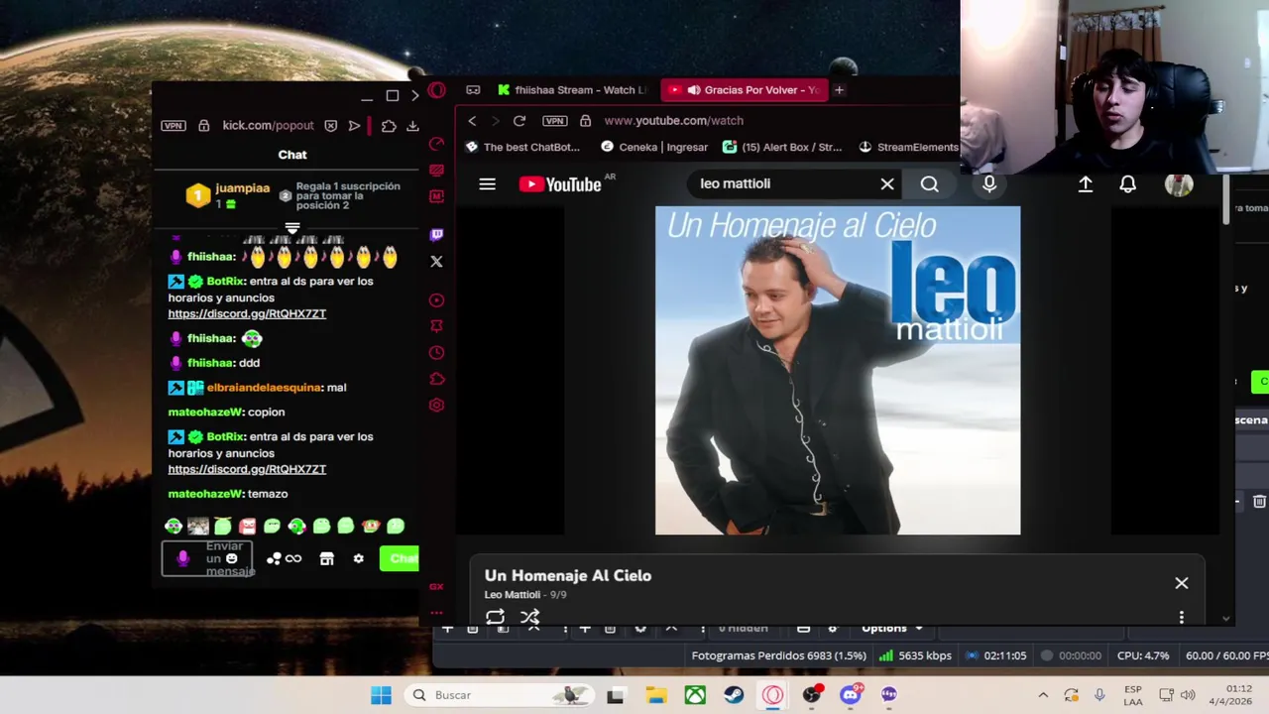The height and width of the screenshot is (714, 1269).
Task: Open the YouTube upload/create button
Action: [1086, 183]
